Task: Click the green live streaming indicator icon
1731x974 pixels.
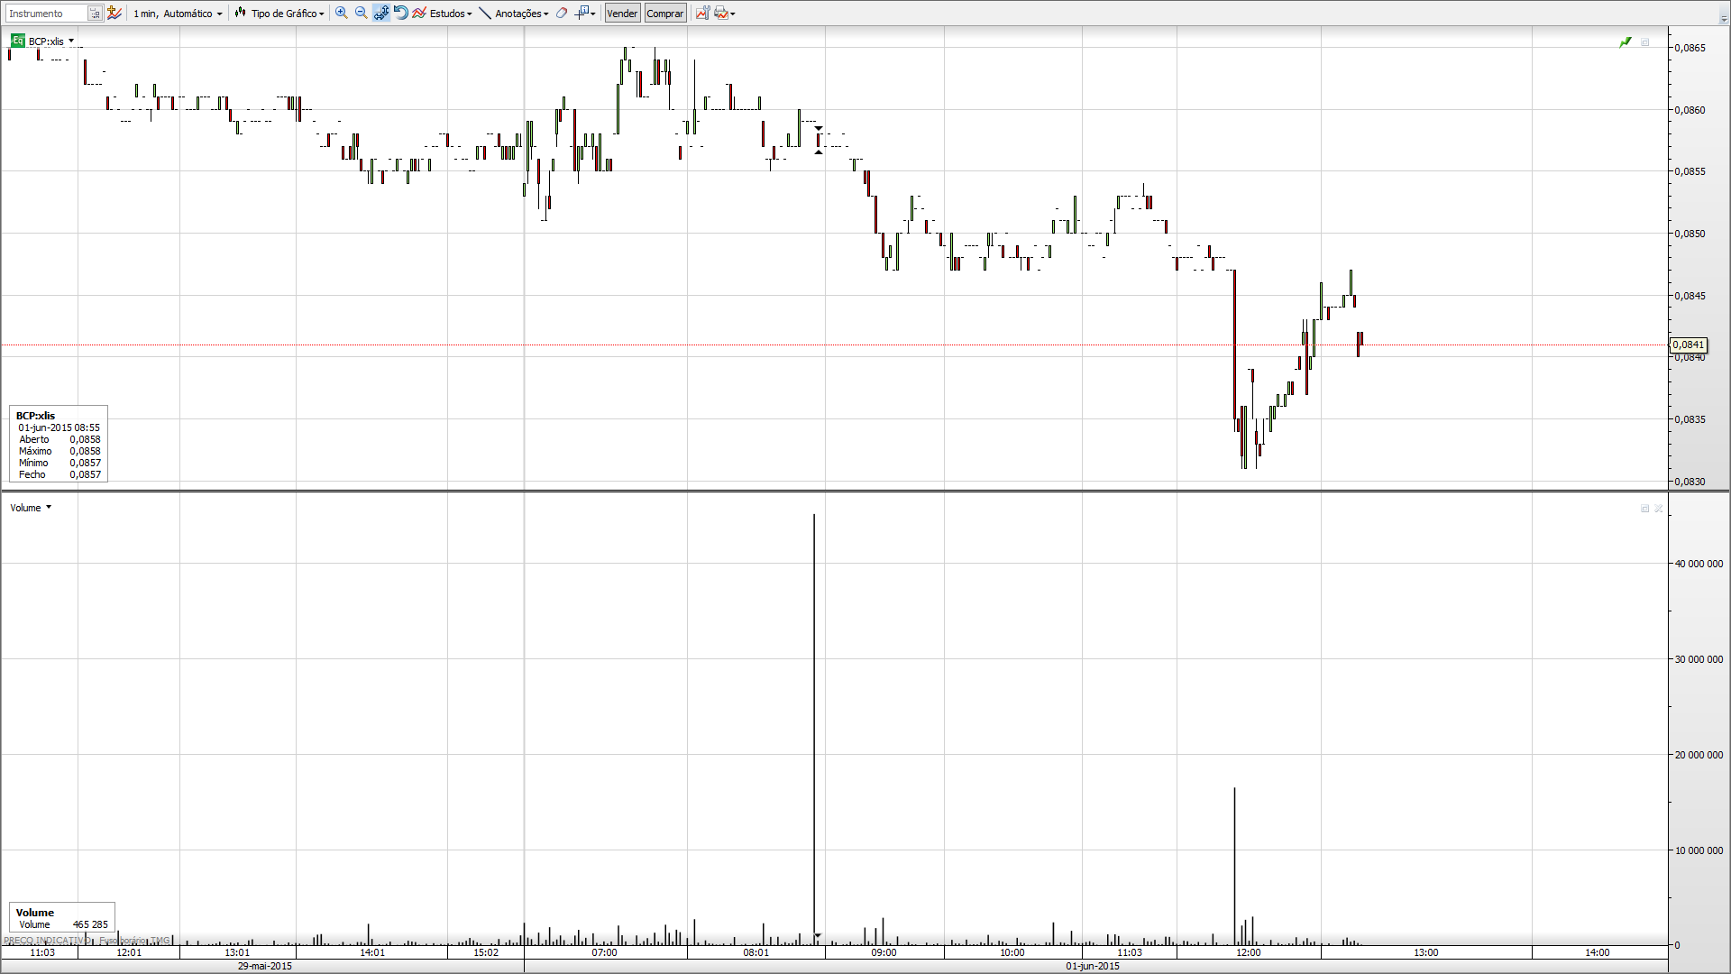Action: [x=1625, y=42]
